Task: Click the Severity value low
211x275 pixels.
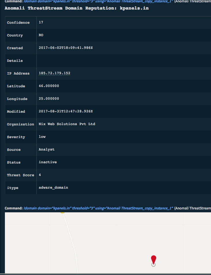Action: [42, 137]
